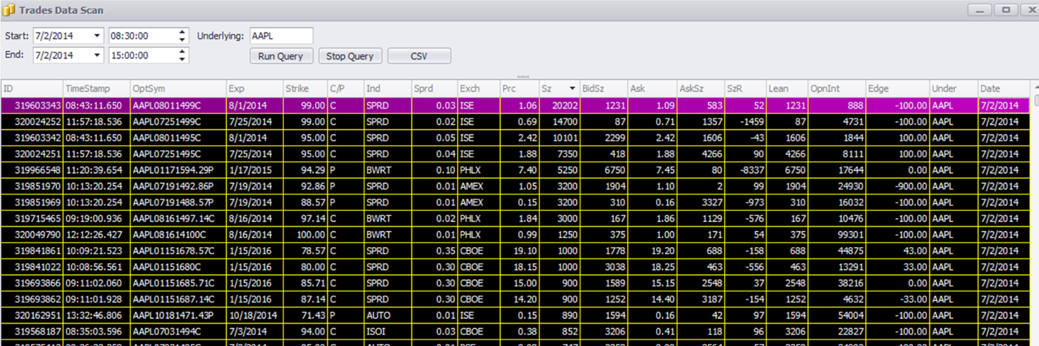Click the Trades Data Scan window icon
The height and width of the screenshot is (346, 1039).
click(9, 10)
